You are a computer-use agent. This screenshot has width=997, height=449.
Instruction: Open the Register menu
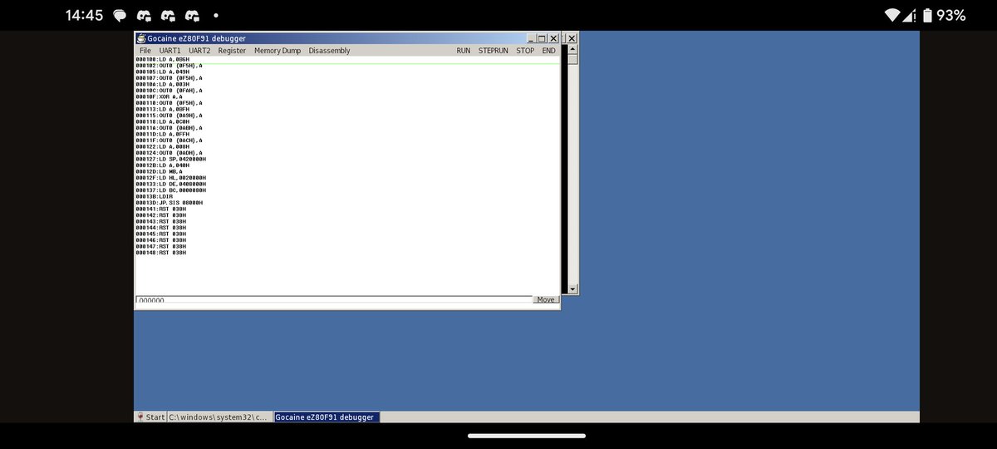[232, 51]
